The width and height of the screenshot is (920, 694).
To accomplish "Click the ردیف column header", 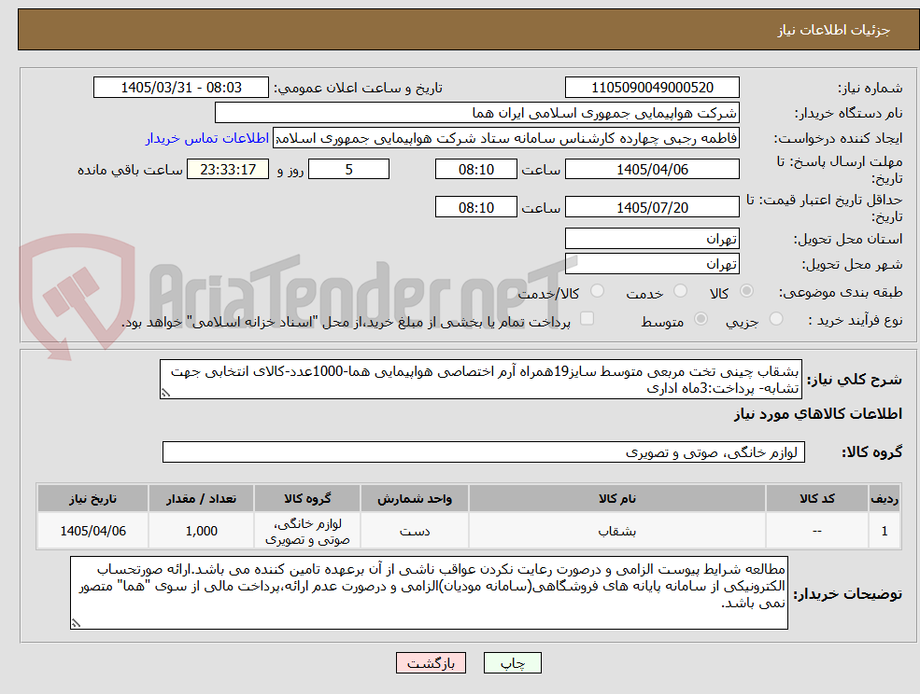I will 885,499.
